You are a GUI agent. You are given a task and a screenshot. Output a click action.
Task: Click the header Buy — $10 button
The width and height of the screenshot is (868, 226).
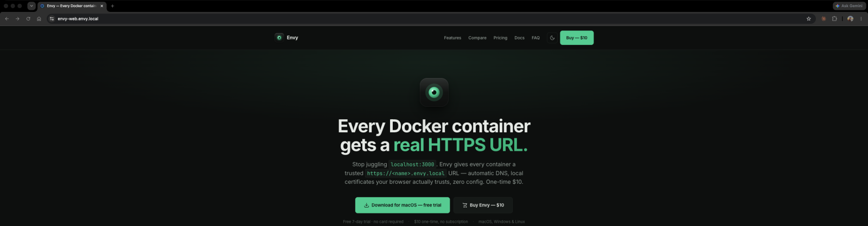pos(577,38)
